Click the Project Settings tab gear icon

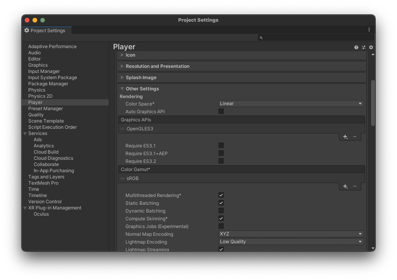[27, 30]
